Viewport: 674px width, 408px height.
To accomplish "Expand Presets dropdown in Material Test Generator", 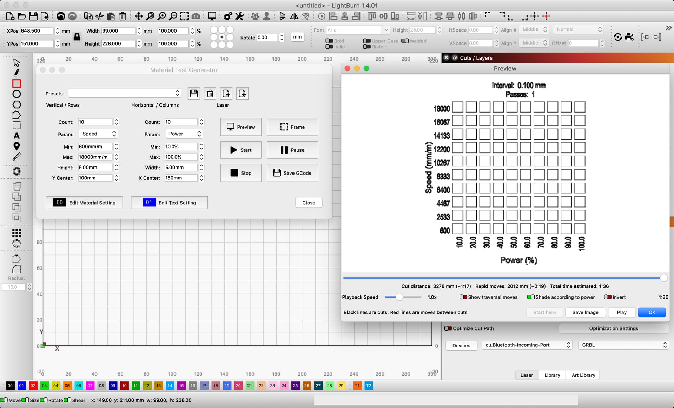I will [123, 93].
